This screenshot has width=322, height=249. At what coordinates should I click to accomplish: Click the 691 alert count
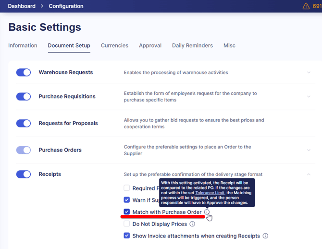point(317,6)
